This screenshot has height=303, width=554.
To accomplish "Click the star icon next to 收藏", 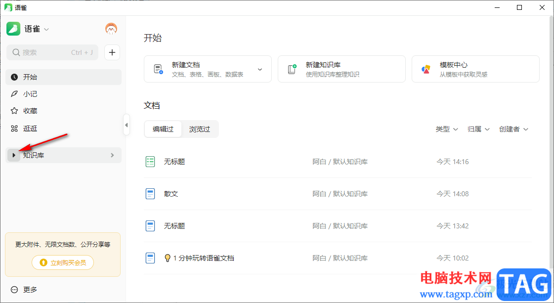I will (14, 111).
